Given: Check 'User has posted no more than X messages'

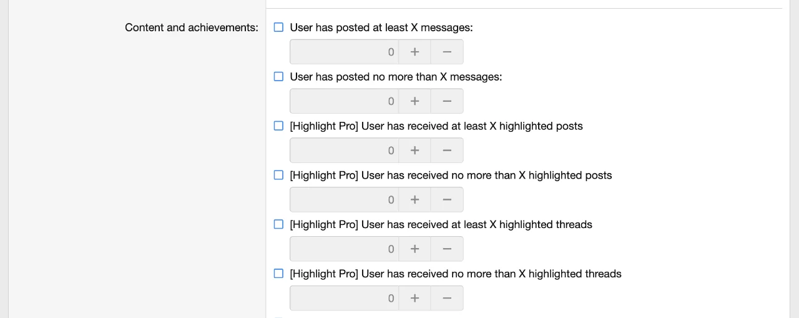Looking at the screenshot, I should 279,77.
